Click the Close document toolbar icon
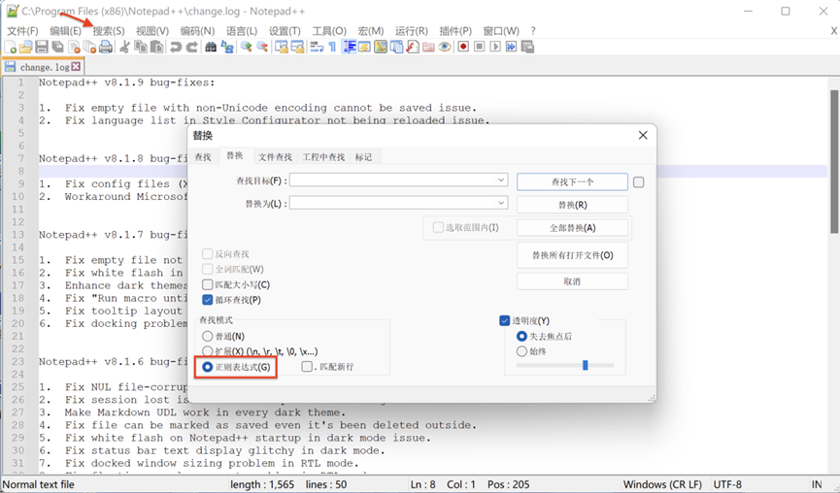Screen dimensions: 840x493 (x=74, y=48)
